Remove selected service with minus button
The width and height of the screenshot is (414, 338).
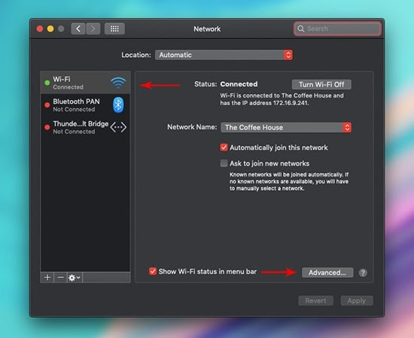[x=60, y=277]
